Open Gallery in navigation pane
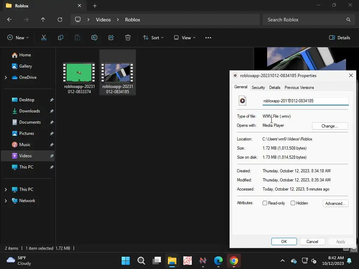This screenshot has width=359, height=269. click(25, 66)
